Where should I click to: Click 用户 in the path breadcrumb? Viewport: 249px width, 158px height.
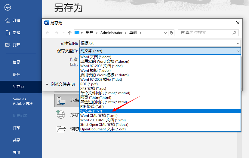(x=89, y=33)
